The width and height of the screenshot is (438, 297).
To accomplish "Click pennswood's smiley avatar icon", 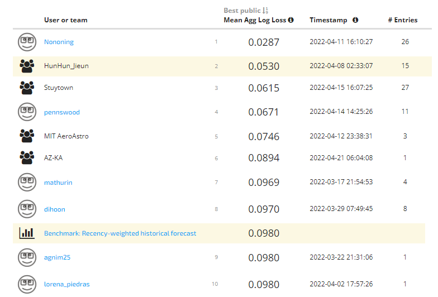I will tap(27, 112).
